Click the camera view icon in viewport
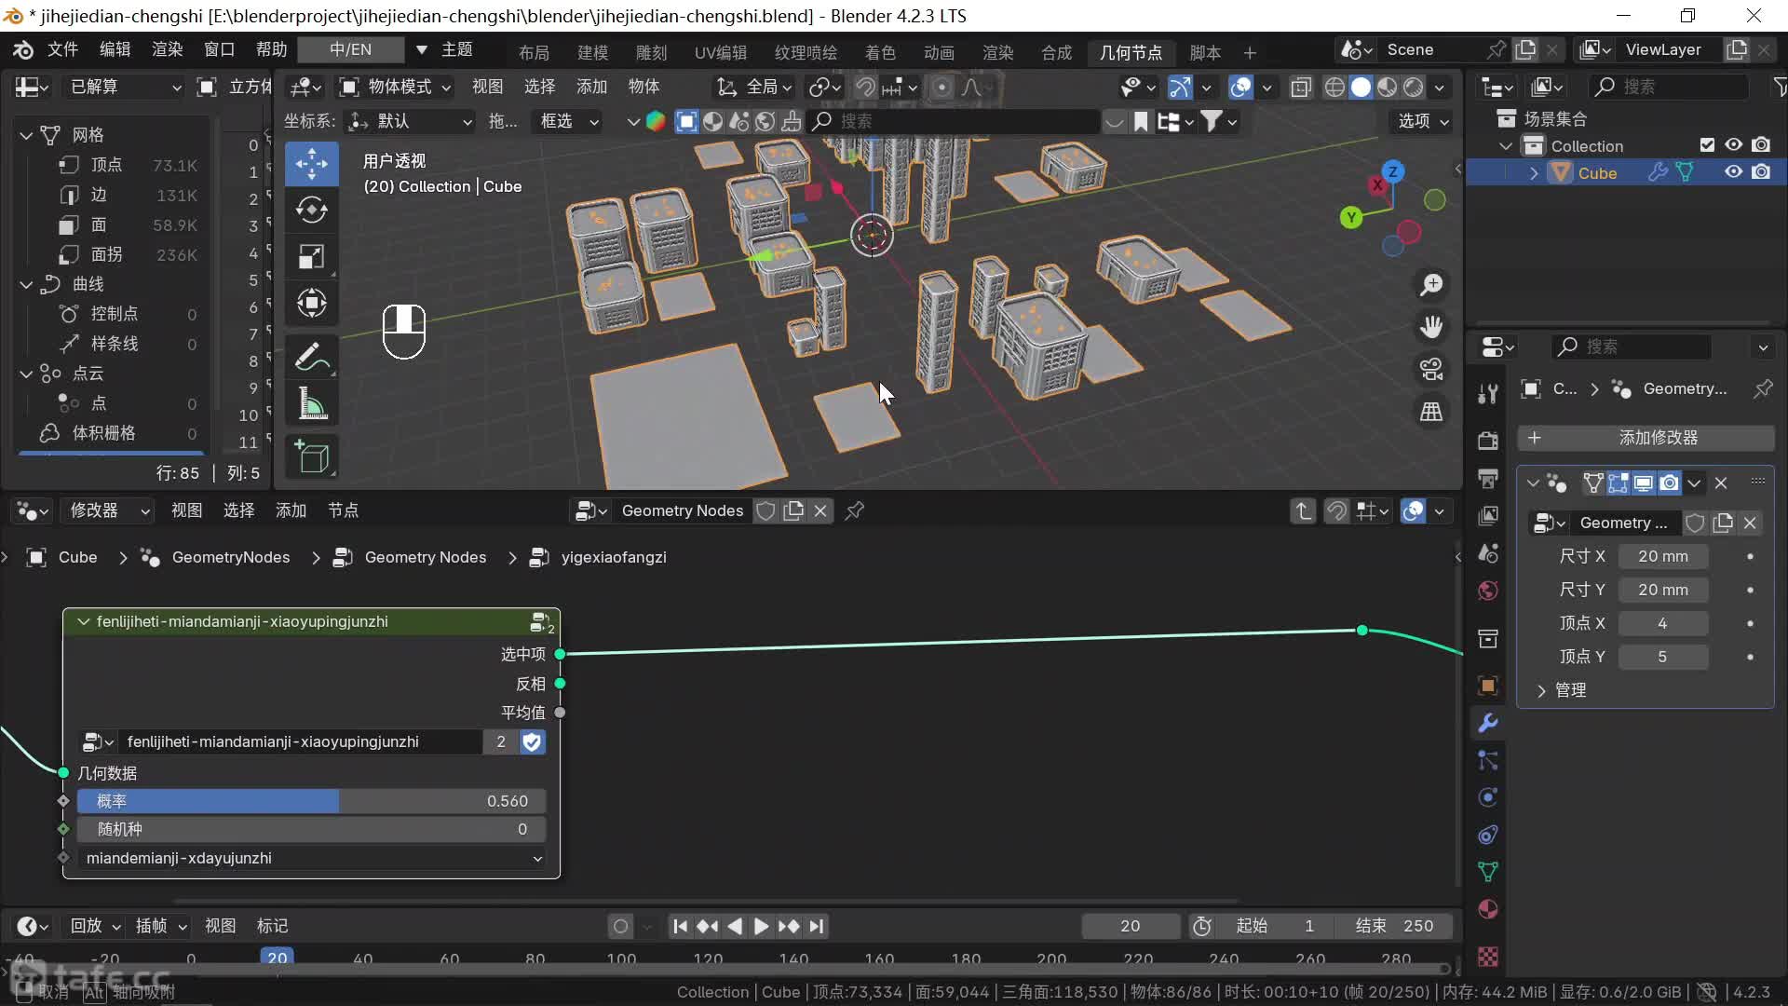Image resolution: width=1788 pixels, height=1006 pixels. click(1431, 369)
